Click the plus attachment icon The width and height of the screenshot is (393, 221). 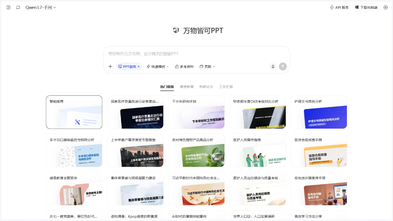pos(110,66)
